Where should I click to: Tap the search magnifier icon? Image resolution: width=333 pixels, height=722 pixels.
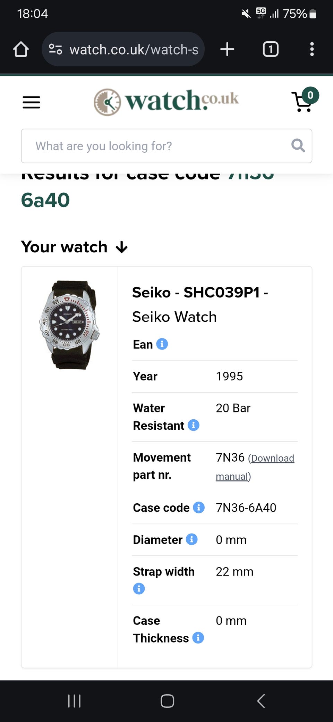pos(298,146)
